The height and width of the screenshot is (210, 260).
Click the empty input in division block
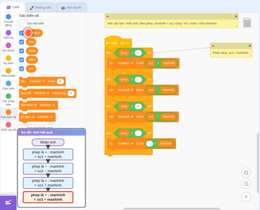[x=149, y=144]
